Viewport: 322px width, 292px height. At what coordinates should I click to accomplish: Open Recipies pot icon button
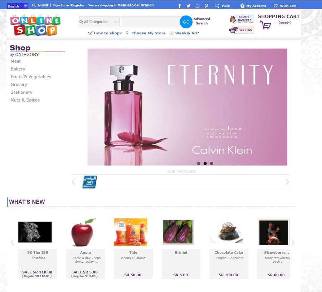241,30
